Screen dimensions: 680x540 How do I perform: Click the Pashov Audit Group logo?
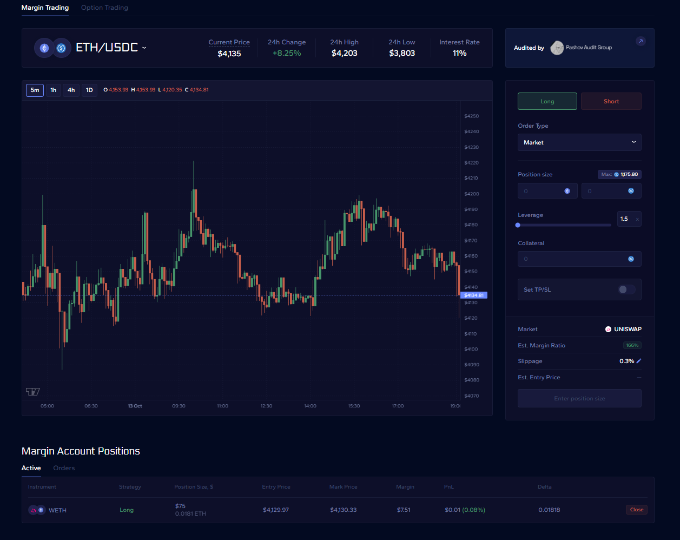[557, 48]
